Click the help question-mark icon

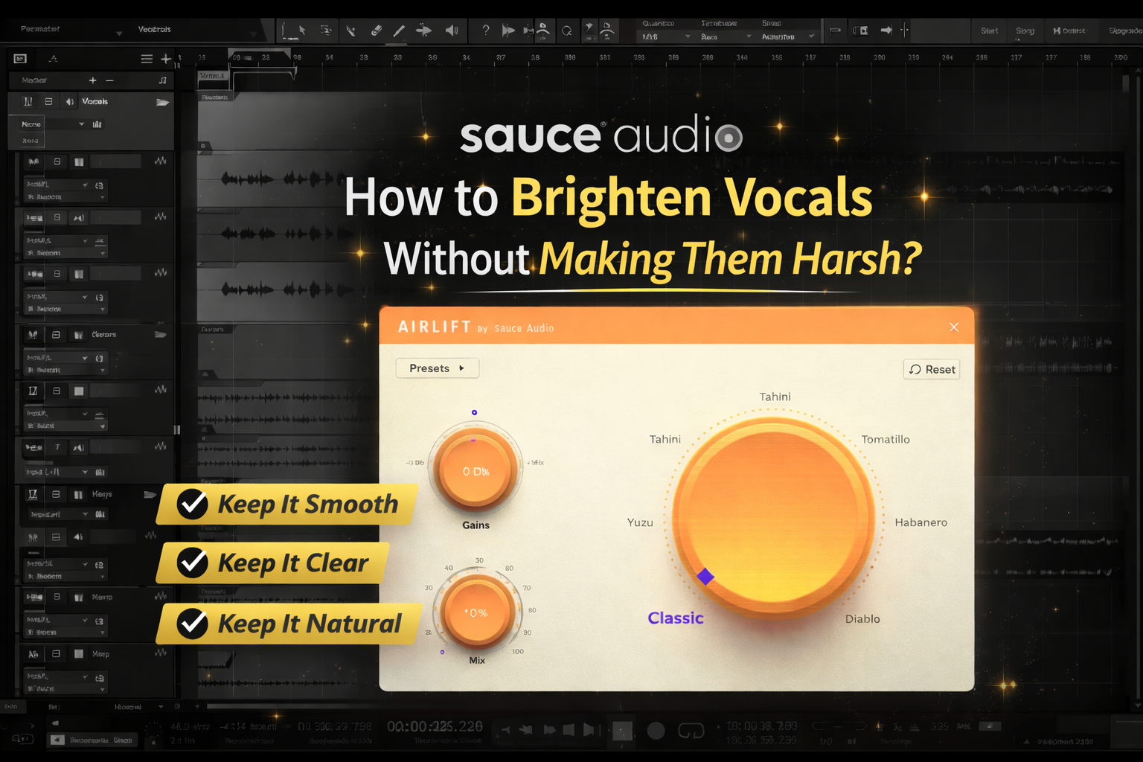(x=486, y=31)
